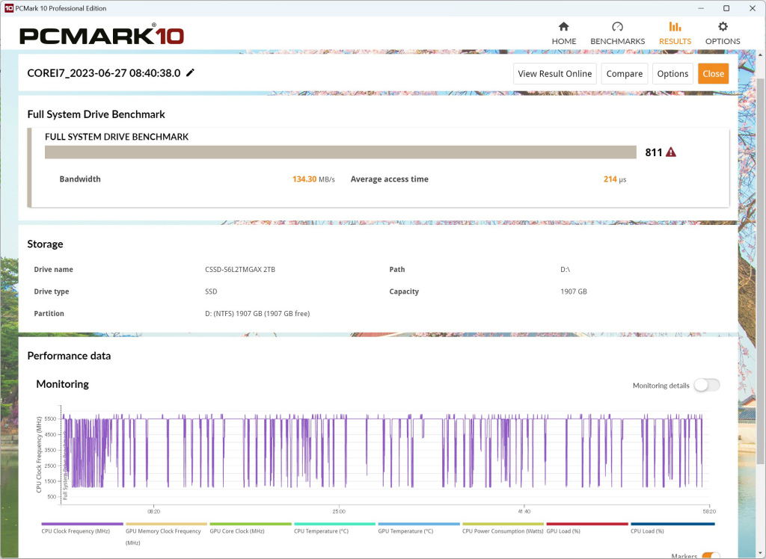Click the 41:40 time label on chart axis

[524, 512]
